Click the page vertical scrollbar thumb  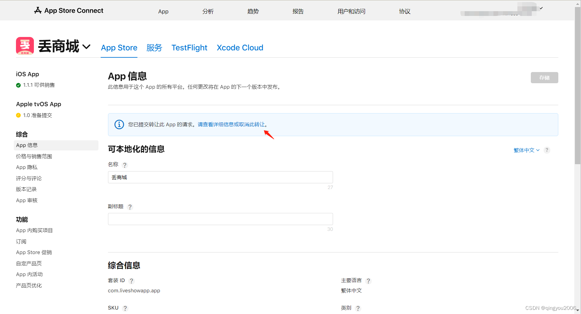[577, 85]
